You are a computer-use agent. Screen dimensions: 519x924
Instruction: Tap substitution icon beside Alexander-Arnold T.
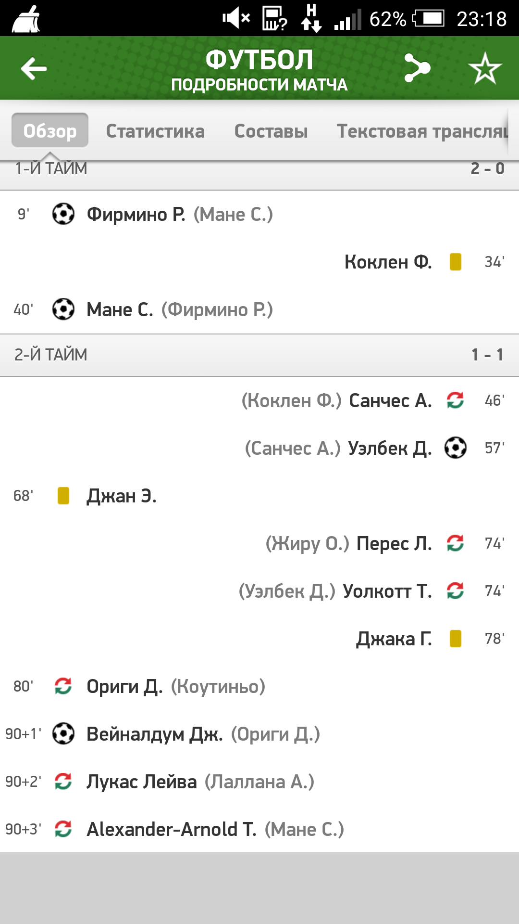tap(63, 829)
